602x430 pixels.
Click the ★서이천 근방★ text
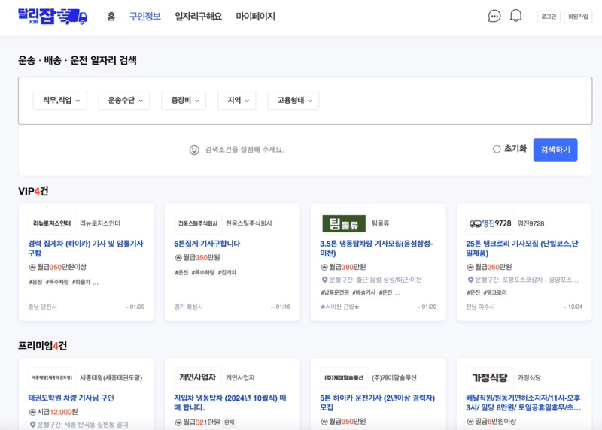coord(340,307)
